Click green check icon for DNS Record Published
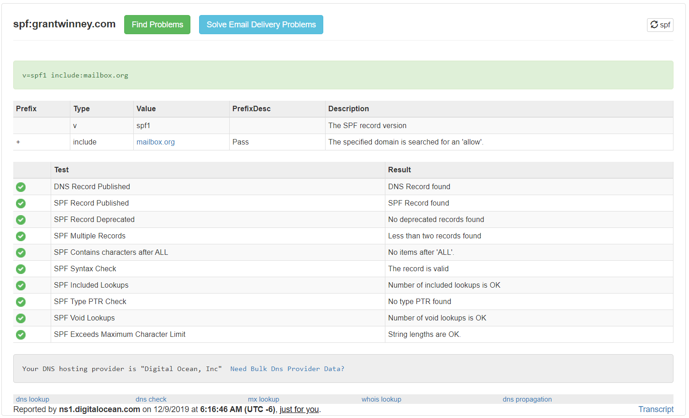Viewport: 689px width, 418px height. pos(21,187)
